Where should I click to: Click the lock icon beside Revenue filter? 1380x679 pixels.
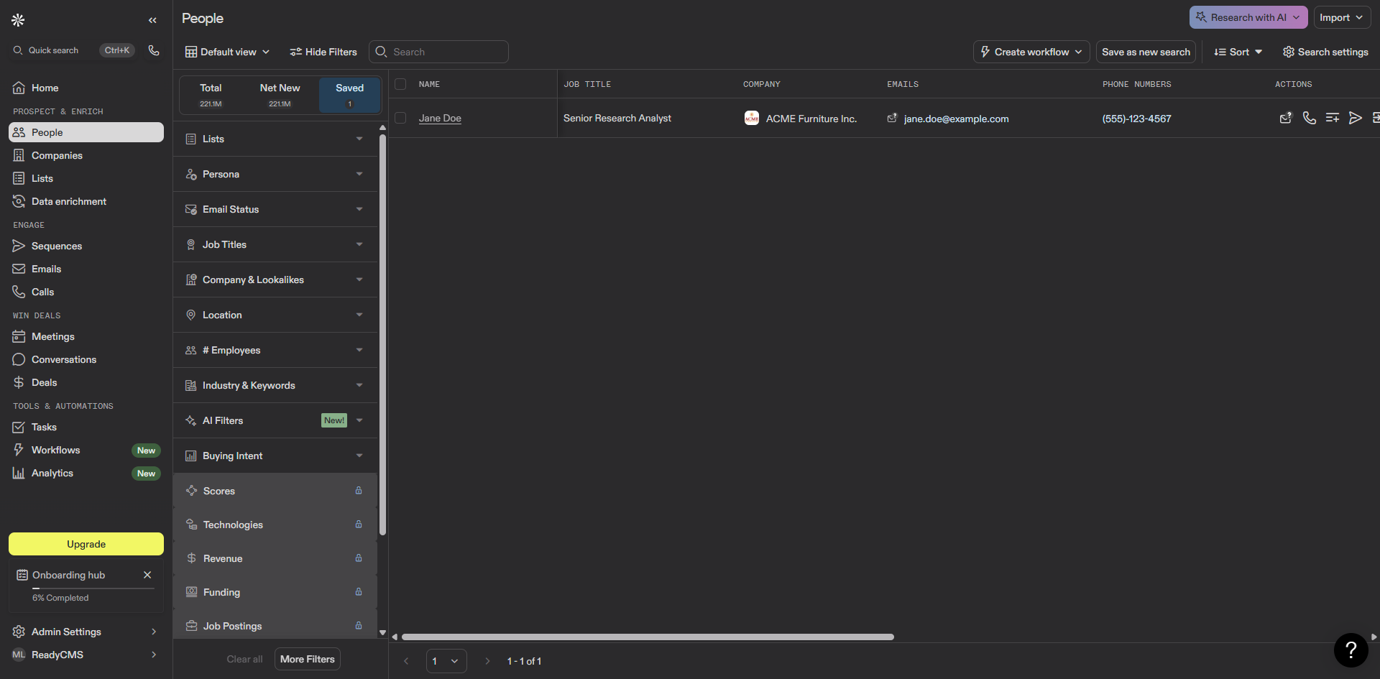coord(359,558)
